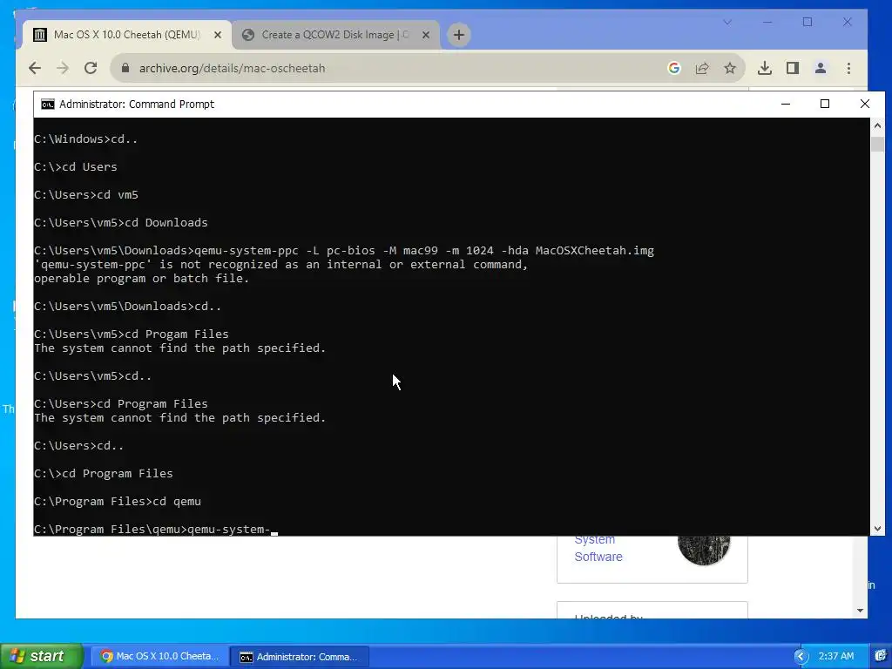The width and height of the screenshot is (892, 669).
Task: Click the Google icon in address bar
Action: tap(674, 68)
